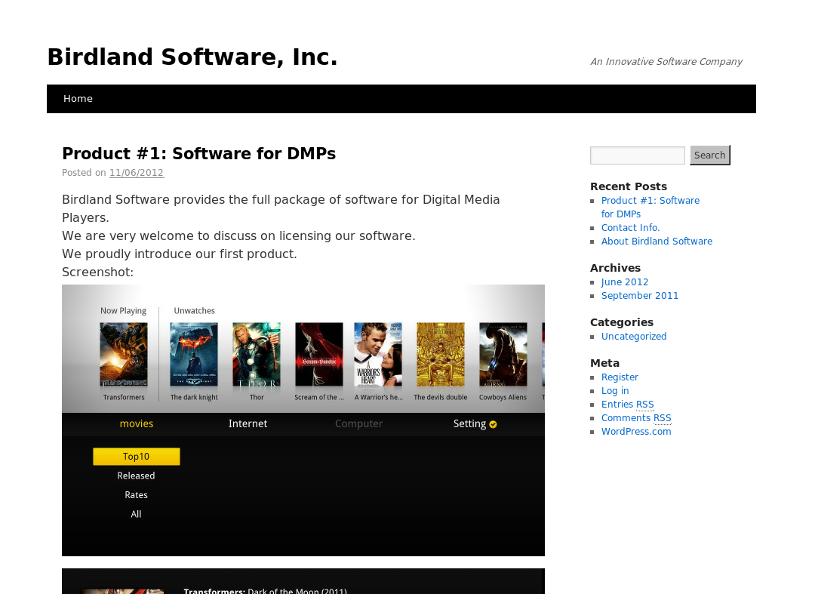Click the Scream of the Banshee poster

[x=319, y=355]
